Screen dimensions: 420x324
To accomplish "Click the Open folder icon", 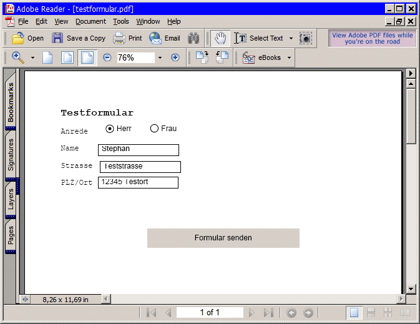I will click(18, 38).
